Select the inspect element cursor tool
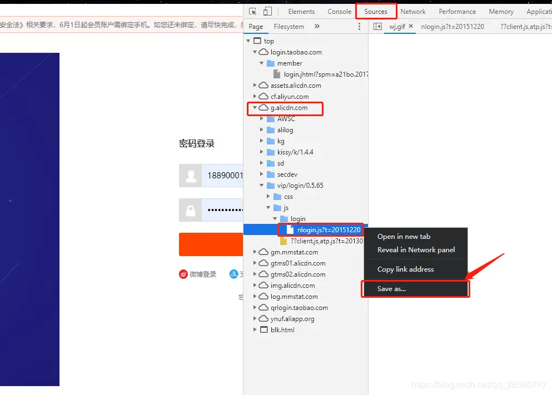The width and height of the screenshot is (552, 395). click(x=252, y=11)
